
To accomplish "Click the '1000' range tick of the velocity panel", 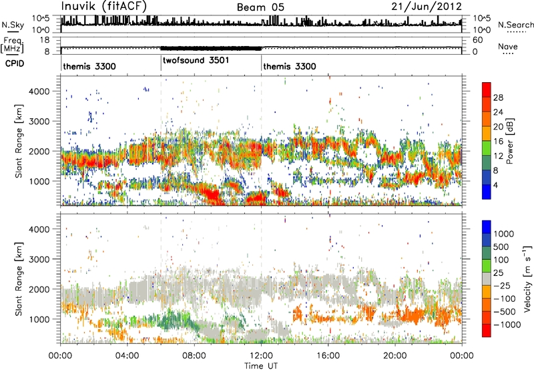I will click(x=39, y=319).
